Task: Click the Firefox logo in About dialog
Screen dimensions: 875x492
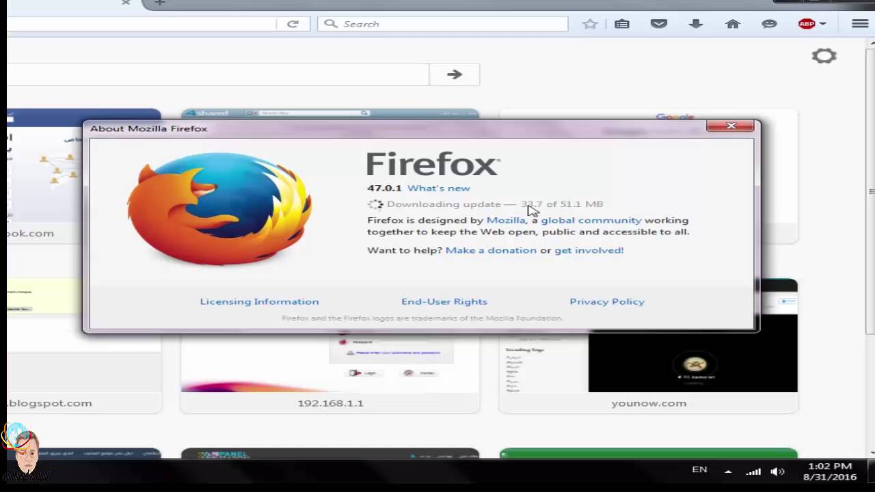Action: tap(219, 208)
